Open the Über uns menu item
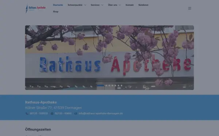219x136 pixels. (x=112, y=5)
